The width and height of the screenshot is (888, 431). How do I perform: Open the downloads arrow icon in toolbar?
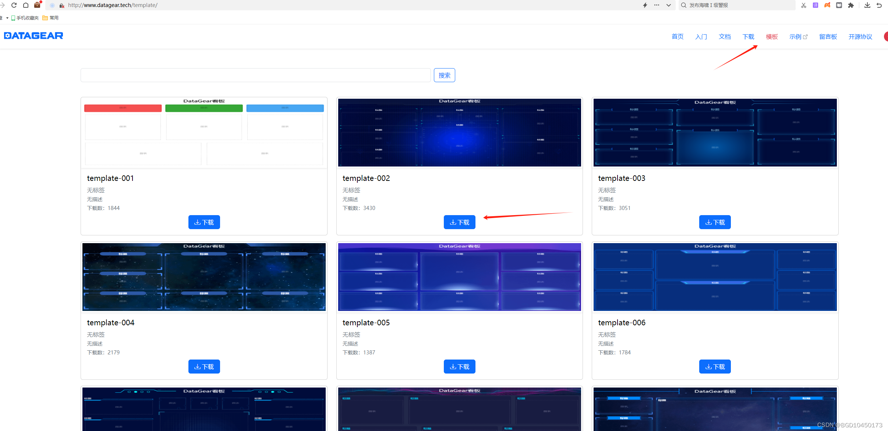coord(867,5)
